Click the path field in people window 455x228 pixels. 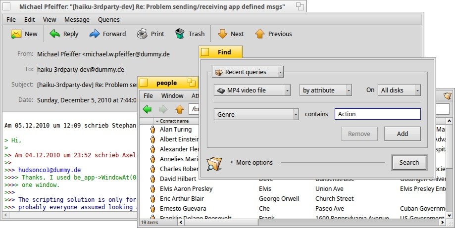[x=194, y=109]
